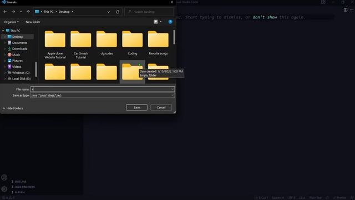Open VS Code Manage gear icon
The image size is (355, 200).
[x=4, y=189]
